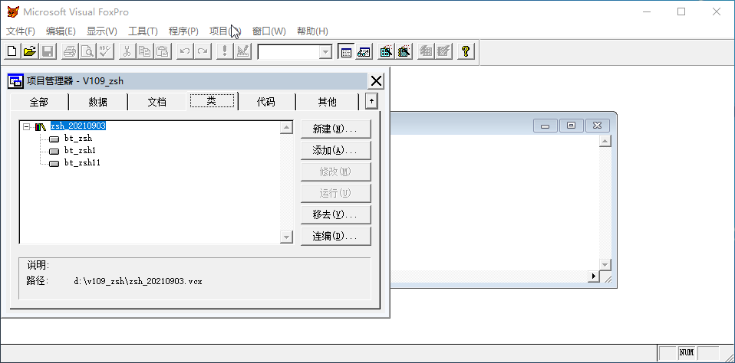Click the yellow Help question mark icon
The width and height of the screenshot is (735, 363).
coord(466,51)
